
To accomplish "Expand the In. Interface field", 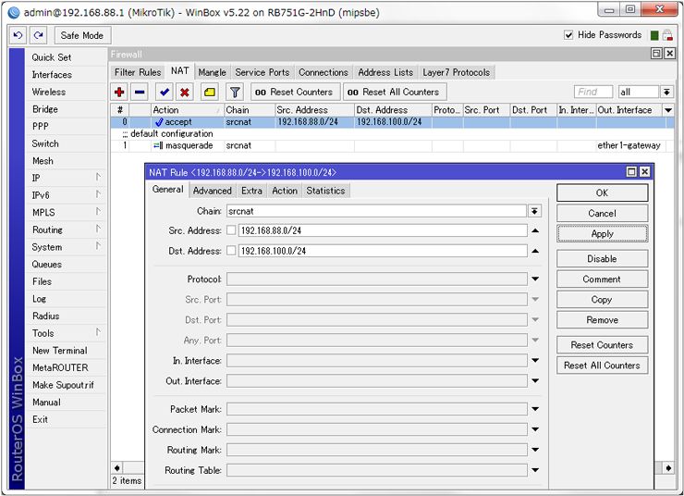I will click(x=535, y=361).
